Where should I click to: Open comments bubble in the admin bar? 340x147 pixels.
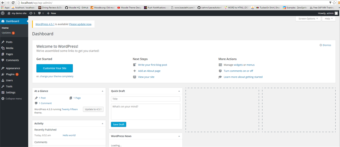41,13
